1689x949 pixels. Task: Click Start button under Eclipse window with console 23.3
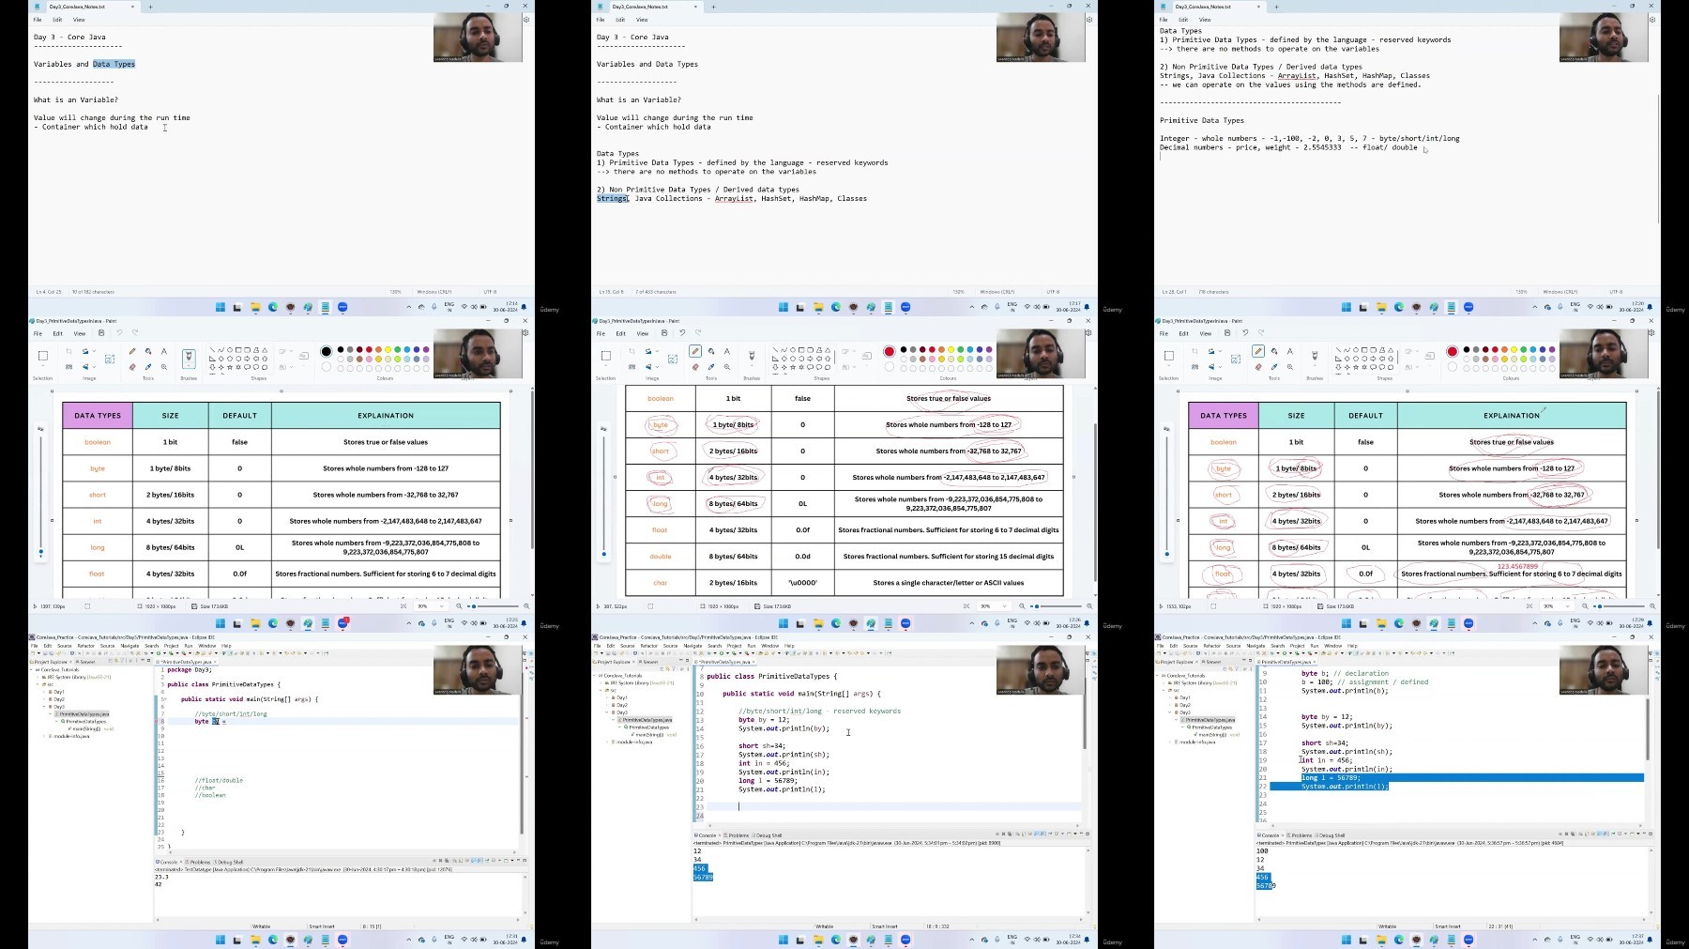pyautogui.click(x=221, y=940)
